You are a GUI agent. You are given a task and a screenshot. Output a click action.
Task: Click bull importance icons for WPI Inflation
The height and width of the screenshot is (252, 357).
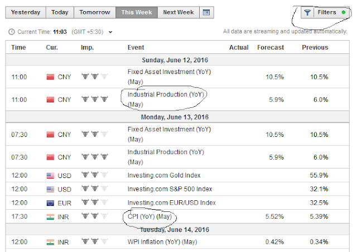94,241
